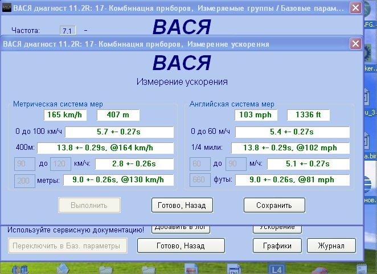Select the 1336 ft distance value
Image resolution: width=377 pixels, height=274 pixels.
click(x=308, y=114)
